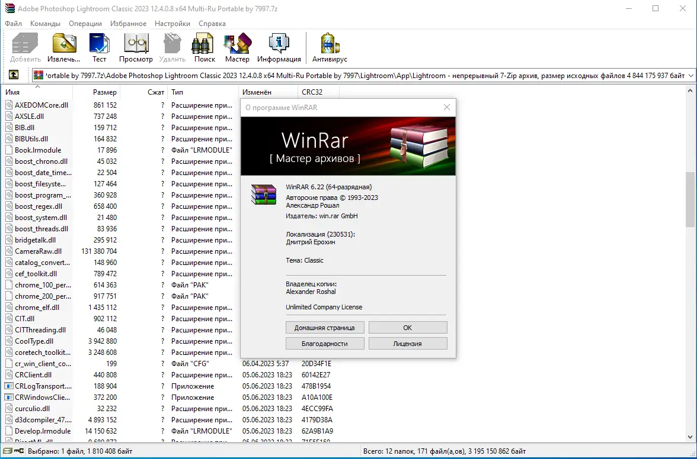Click the scrollbar up arrow

[690, 91]
